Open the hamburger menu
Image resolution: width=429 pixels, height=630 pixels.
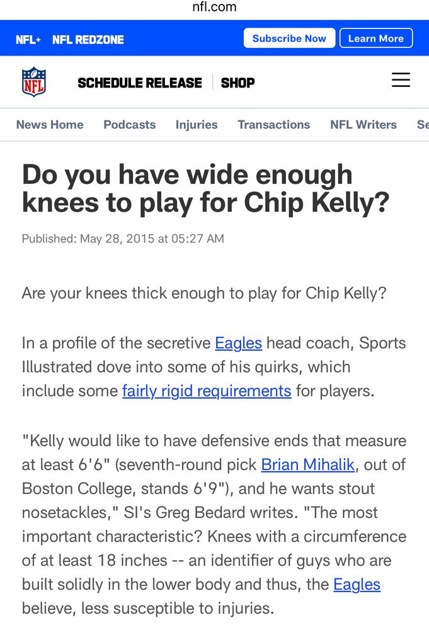click(401, 80)
